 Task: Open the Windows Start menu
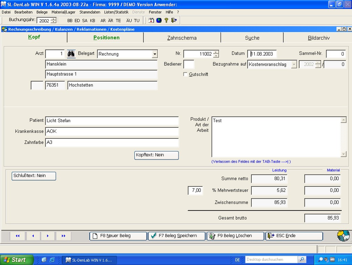(x=17, y=260)
